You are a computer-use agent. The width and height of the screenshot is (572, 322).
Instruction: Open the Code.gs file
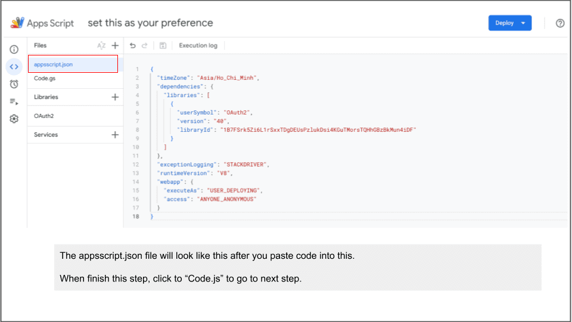45,78
